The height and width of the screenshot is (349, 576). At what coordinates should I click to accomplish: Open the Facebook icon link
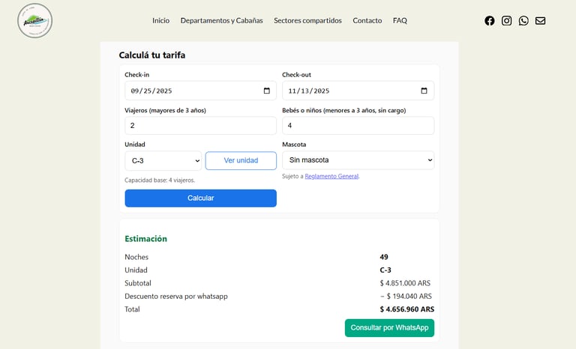(490, 21)
